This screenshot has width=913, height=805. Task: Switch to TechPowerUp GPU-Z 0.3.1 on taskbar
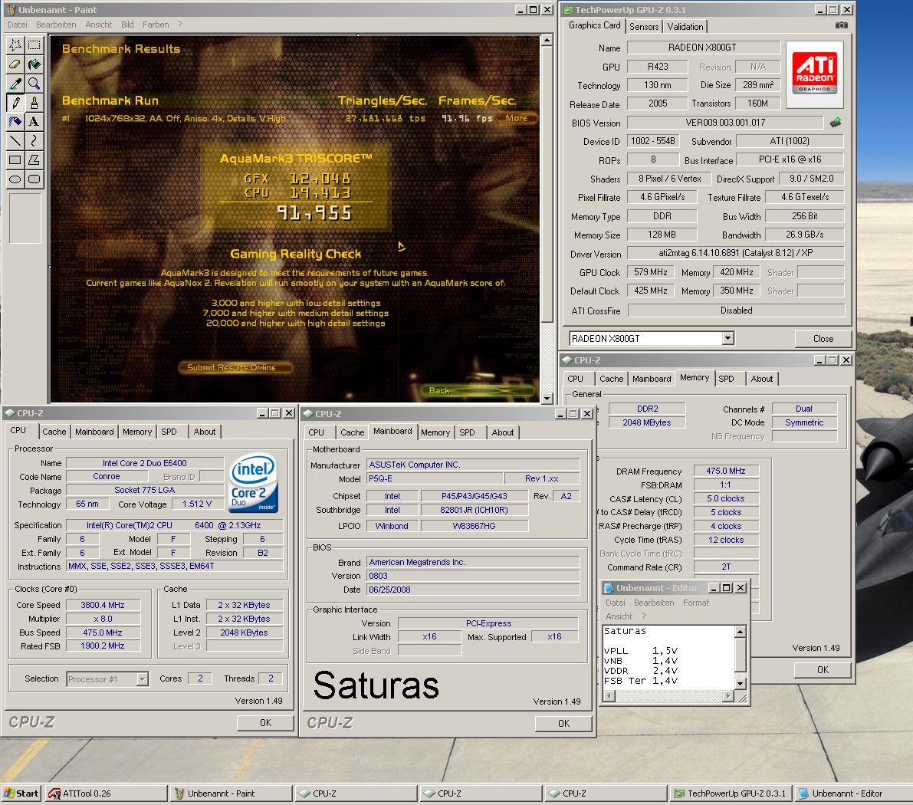730,793
